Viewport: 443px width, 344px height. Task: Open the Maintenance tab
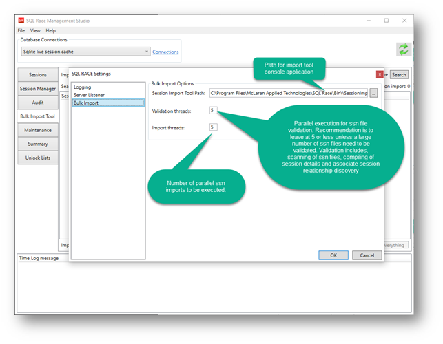[38, 130]
